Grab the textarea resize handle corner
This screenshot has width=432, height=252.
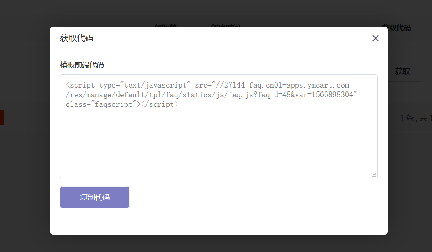point(374,175)
